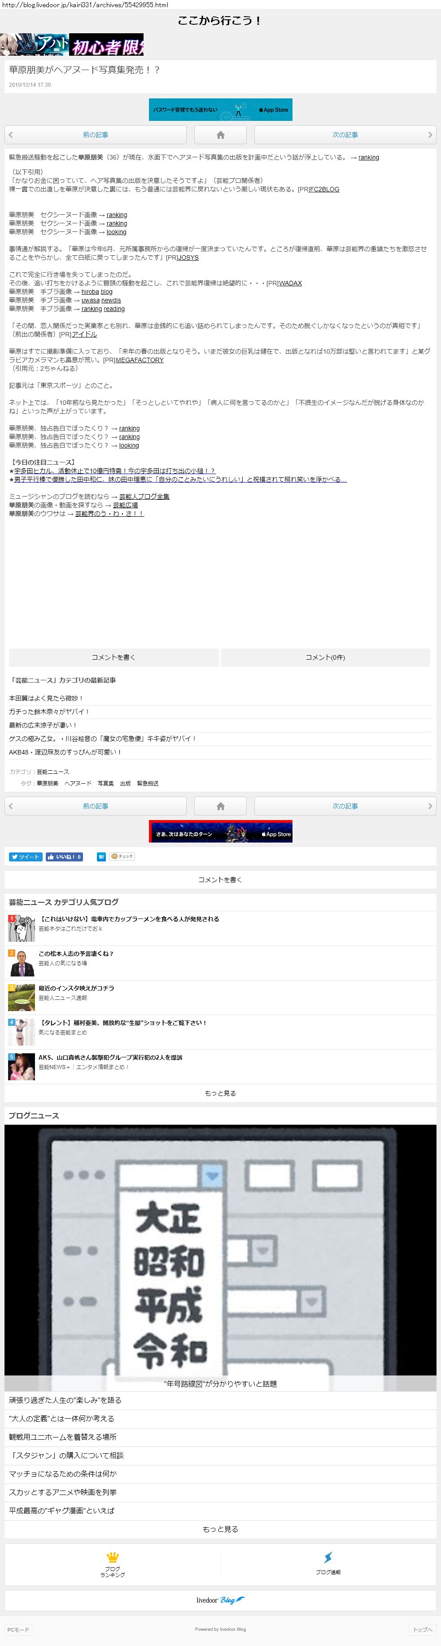This screenshot has width=441, height=1646.
Task: Open the FC2BLOG link
Action: tap(324, 189)
